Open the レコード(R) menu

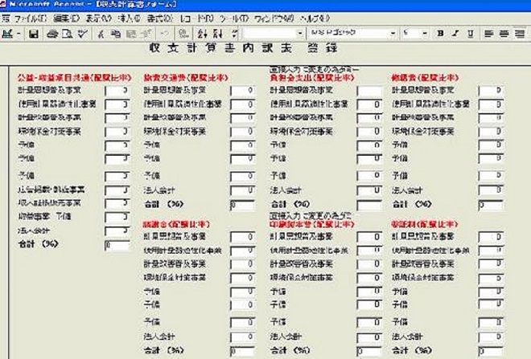point(193,16)
